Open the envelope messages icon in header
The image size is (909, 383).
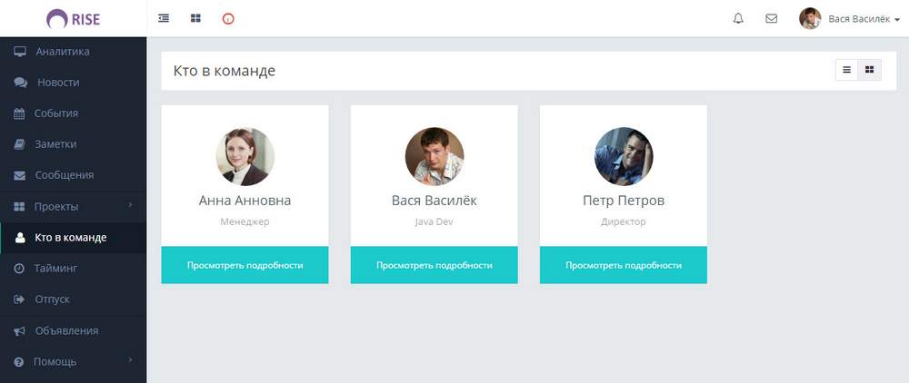[771, 18]
